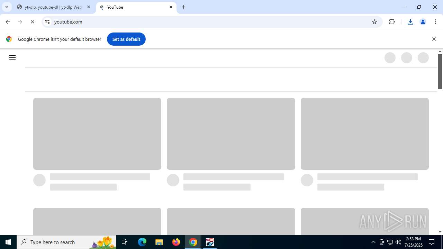Select the Chrome taskbar icon
The height and width of the screenshot is (249, 443).
point(193,242)
